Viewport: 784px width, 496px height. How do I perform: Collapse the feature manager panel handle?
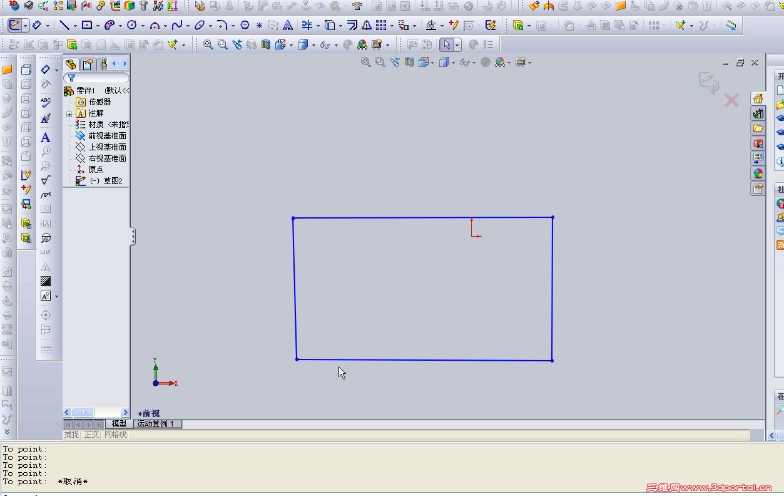(133, 236)
